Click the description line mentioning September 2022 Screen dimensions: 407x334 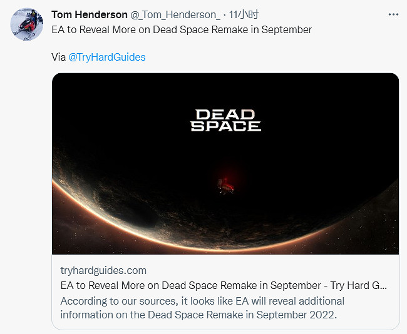[198, 315]
